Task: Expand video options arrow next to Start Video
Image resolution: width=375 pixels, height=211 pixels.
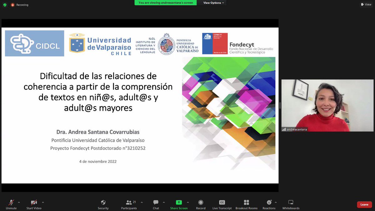Action: point(43,202)
